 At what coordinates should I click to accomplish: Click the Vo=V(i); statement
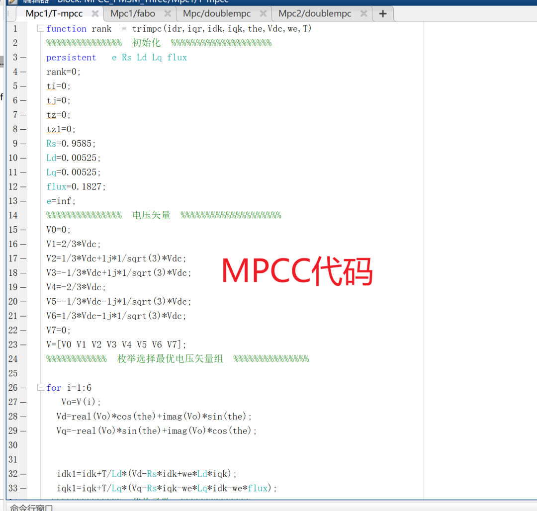tap(81, 402)
